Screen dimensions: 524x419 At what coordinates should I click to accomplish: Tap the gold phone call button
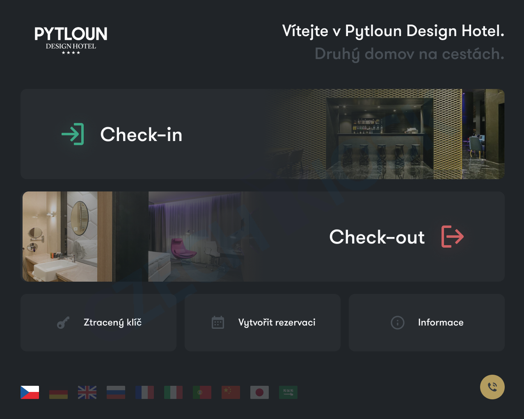click(492, 387)
